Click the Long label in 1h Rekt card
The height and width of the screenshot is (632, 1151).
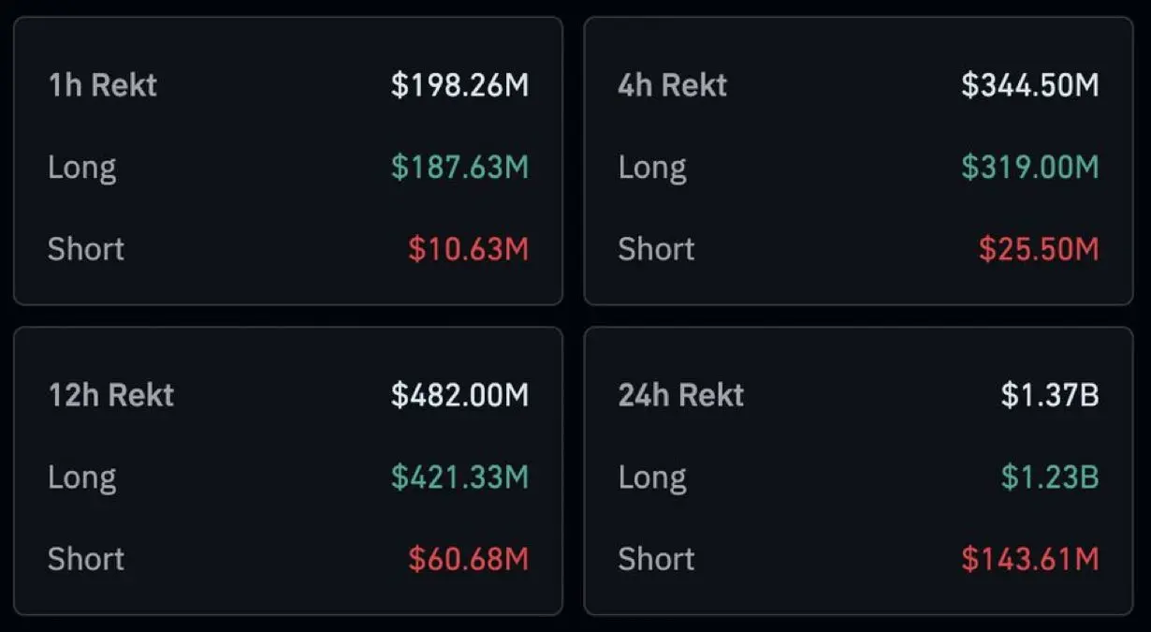(82, 169)
